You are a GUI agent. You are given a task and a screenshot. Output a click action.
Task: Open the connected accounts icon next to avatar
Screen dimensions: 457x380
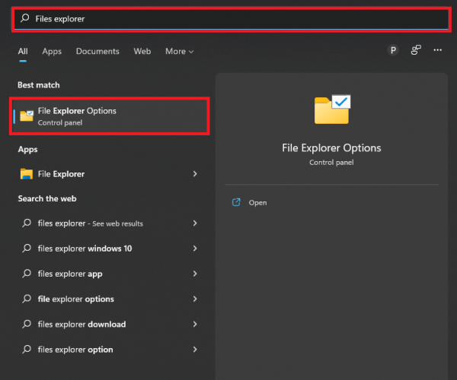tap(416, 51)
